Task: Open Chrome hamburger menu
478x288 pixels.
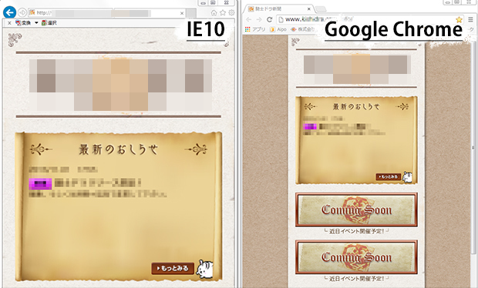Action: (471, 19)
